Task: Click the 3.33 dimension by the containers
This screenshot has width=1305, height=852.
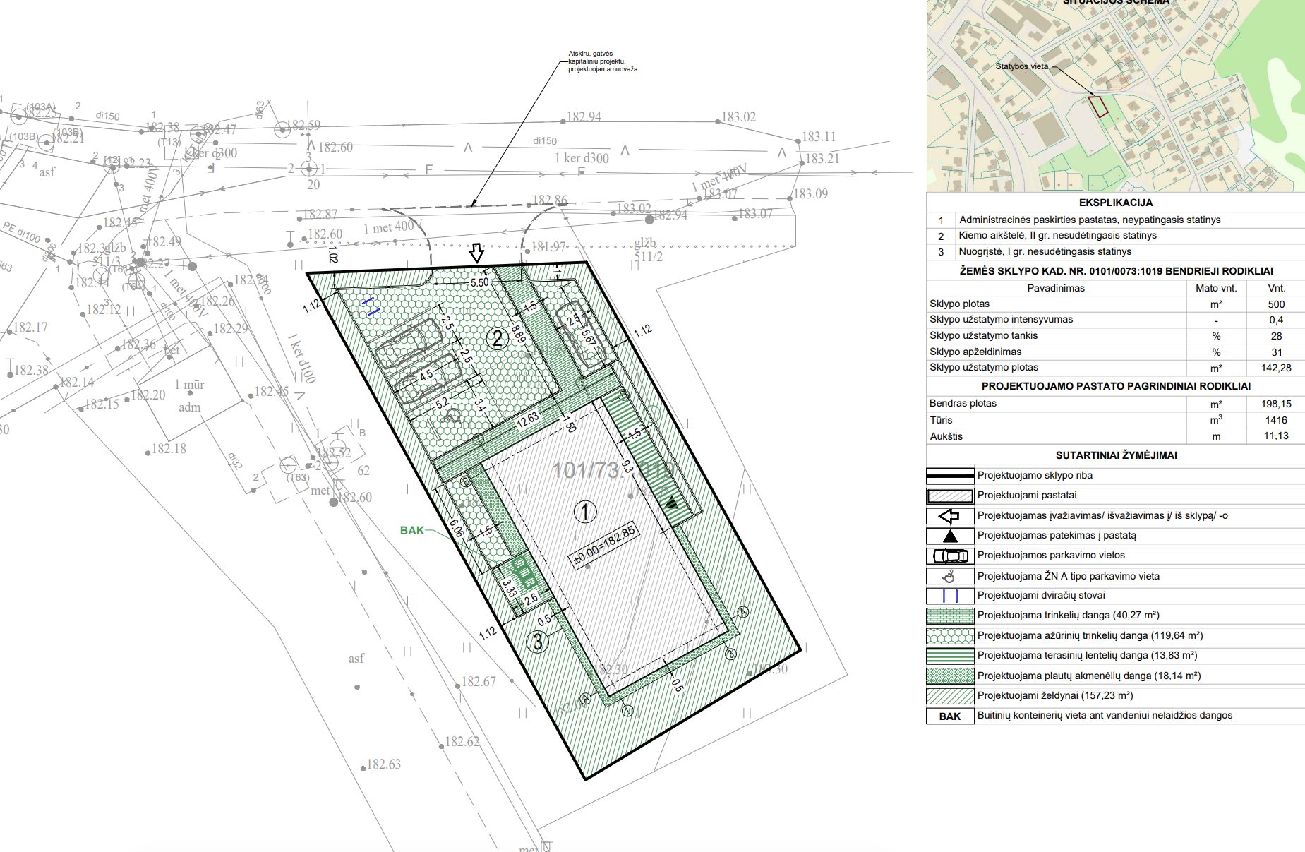Action: [x=510, y=587]
